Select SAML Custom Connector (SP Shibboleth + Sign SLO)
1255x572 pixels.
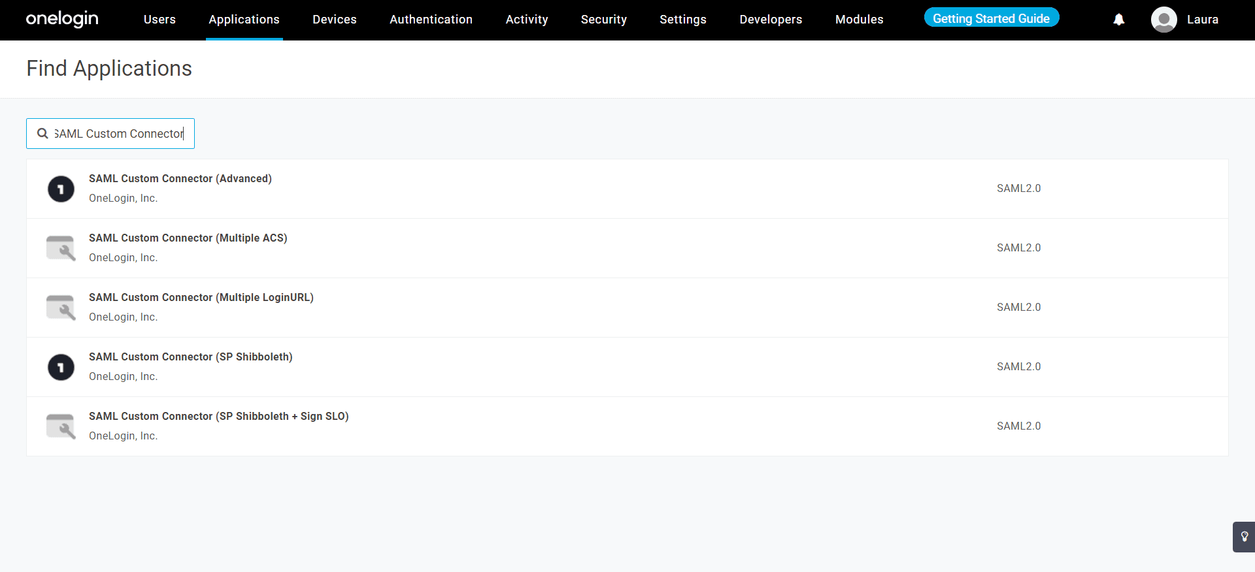pyautogui.click(x=219, y=416)
